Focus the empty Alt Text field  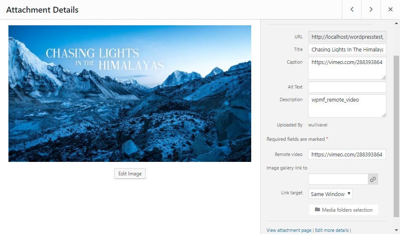click(347, 87)
